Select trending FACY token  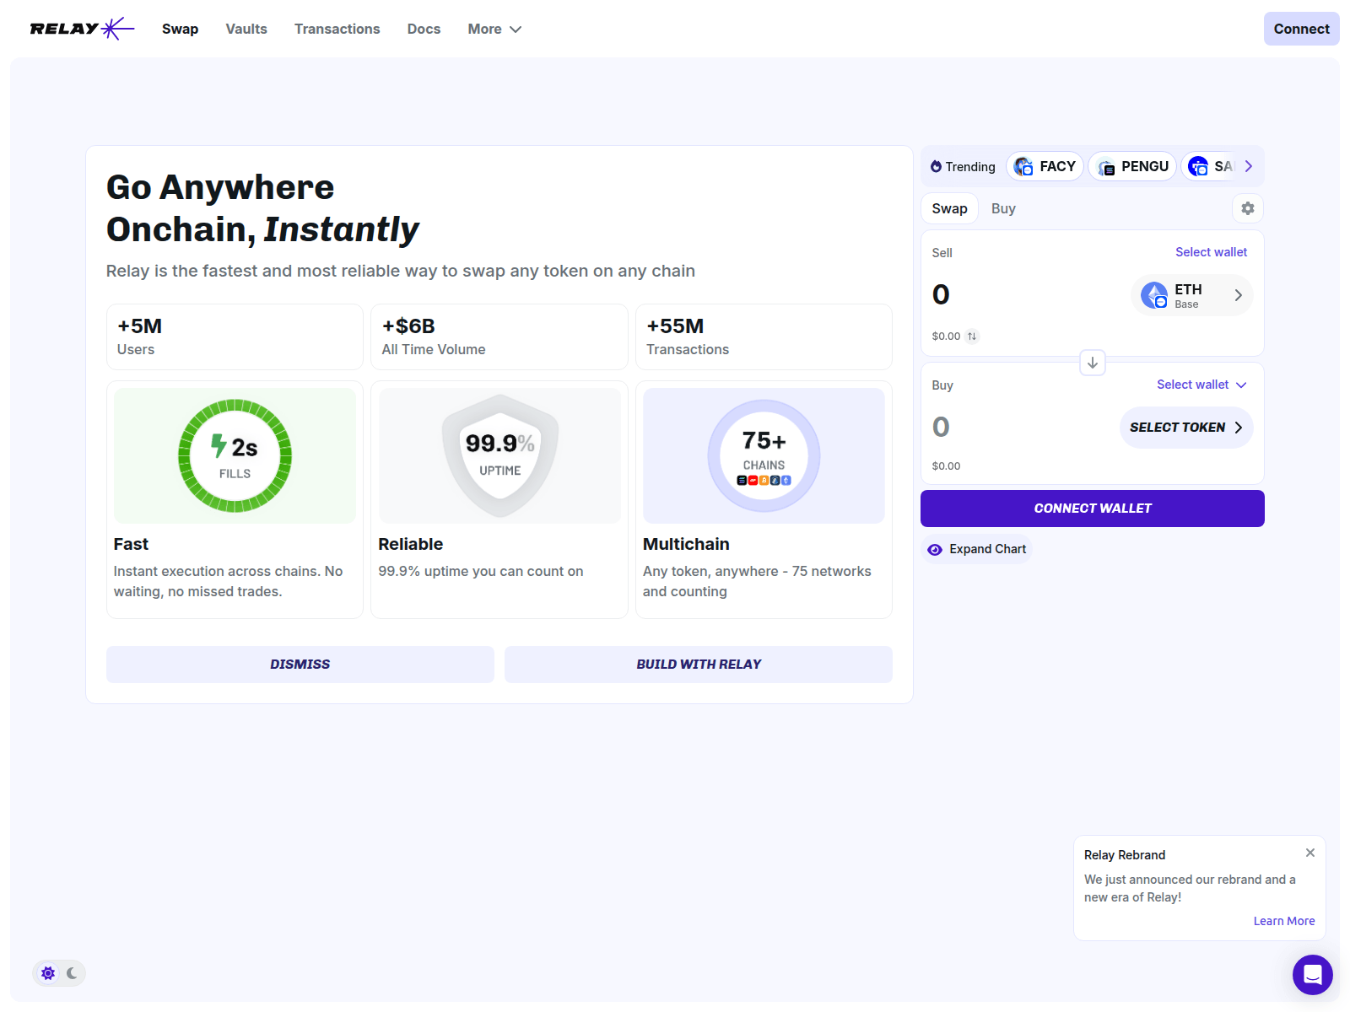tap(1045, 167)
